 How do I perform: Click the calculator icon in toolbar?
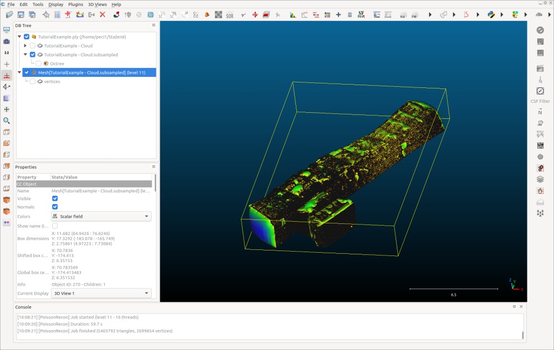click(350, 15)
